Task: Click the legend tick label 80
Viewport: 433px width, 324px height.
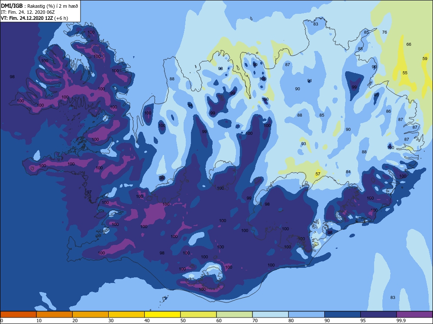Action: [x=291, y=321]
